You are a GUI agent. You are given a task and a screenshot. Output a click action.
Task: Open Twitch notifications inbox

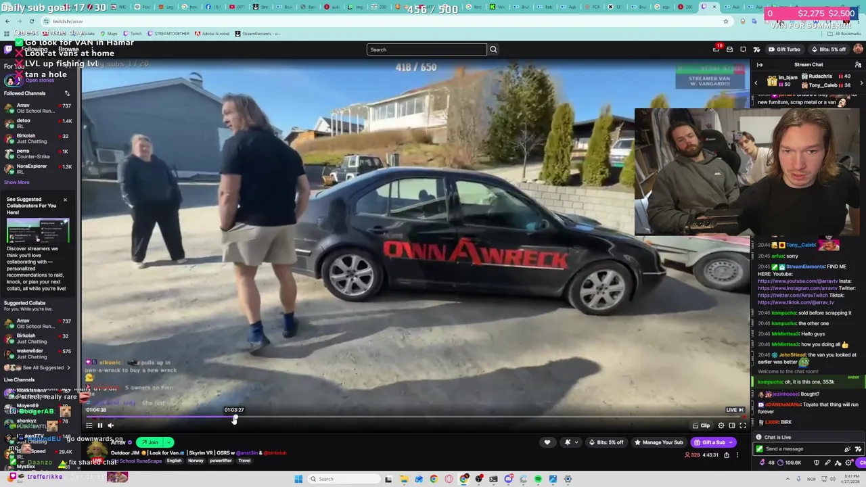click(x=716, y=49)
